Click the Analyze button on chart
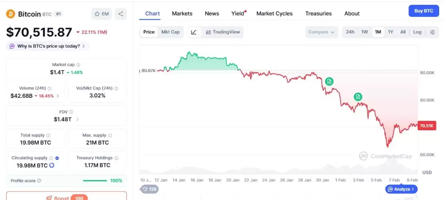This screenshot has height=200, width=444. click(x=401, y=189)
